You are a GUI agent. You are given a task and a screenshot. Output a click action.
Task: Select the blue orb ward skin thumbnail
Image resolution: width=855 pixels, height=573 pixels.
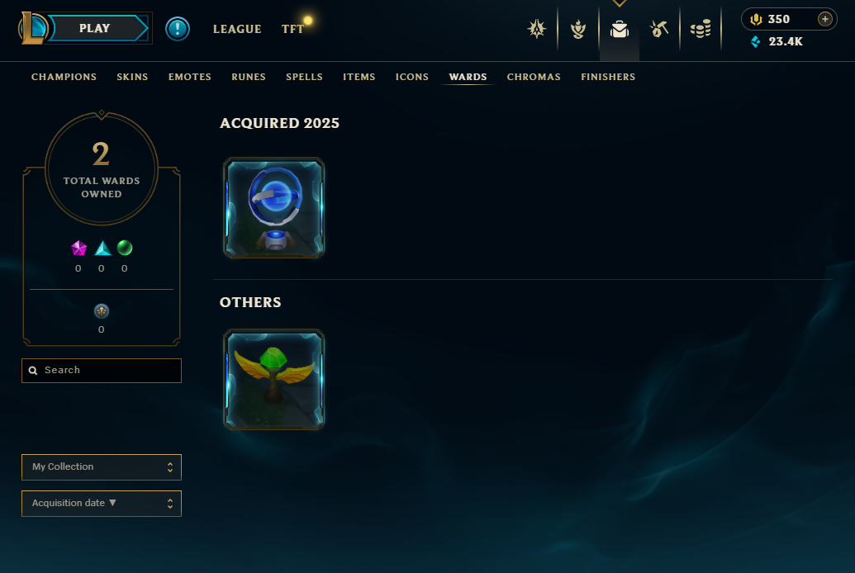[273, 208]
